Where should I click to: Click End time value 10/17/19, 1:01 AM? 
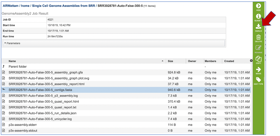58,31
